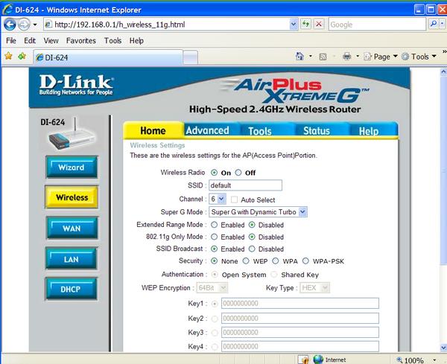Open the Edit menu
Viewport: 447px width, 364px height.
point(30,41)
